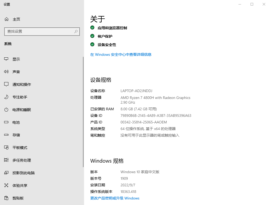Click the Power and sleep icon
The height and width of the screenshot is (205, 270).
pyautogui.click(x=6, y=109)
